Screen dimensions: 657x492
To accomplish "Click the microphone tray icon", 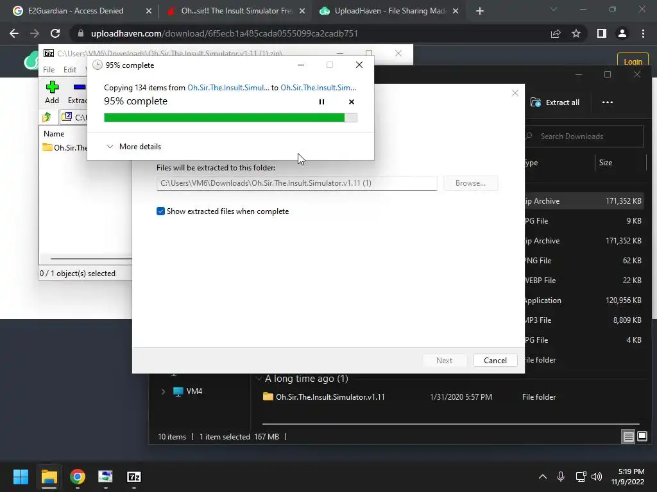I will point(561,477).
